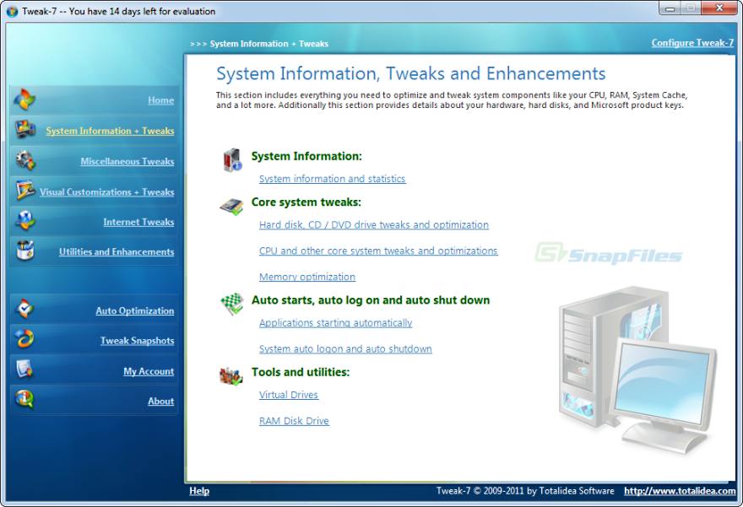
Task: Click the Miscellaneous Tweaks gears icon
Action: [x=24, y=160]
